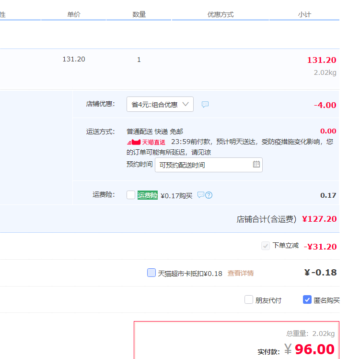This screenshot has width=360, height=359.
Task: Click the question mark help icon for 运费险
Action: (x=209, y=195)
